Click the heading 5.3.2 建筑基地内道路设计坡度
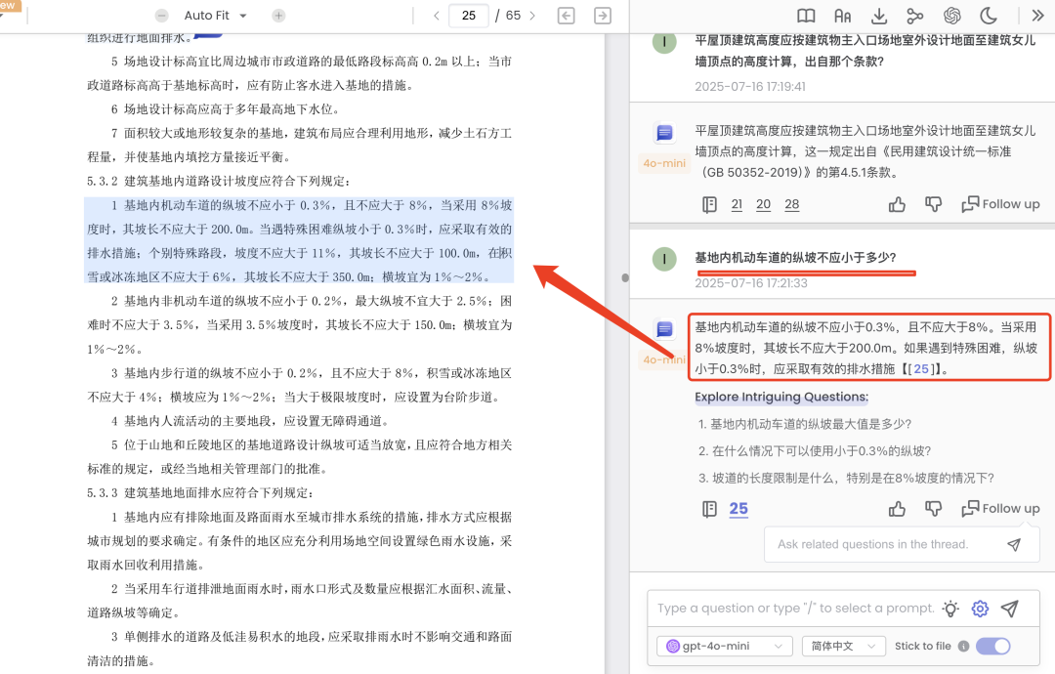 coord(218,181)
